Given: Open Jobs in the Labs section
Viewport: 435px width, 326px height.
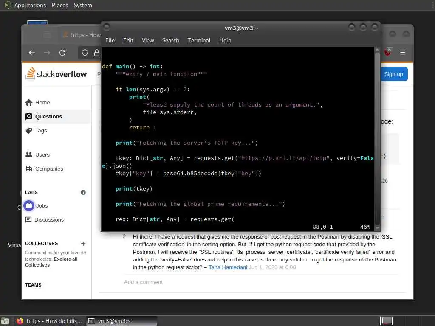Looking at the screenshot, I should tap(42, 206).
